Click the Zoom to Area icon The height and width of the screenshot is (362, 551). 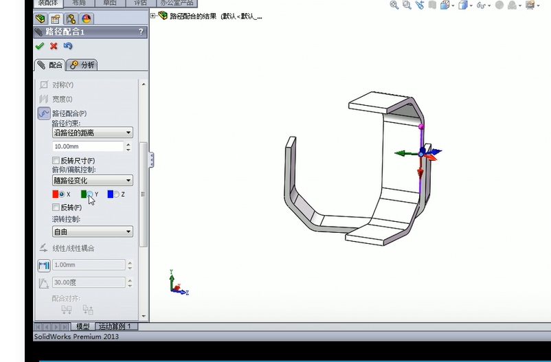coord(407,5)
